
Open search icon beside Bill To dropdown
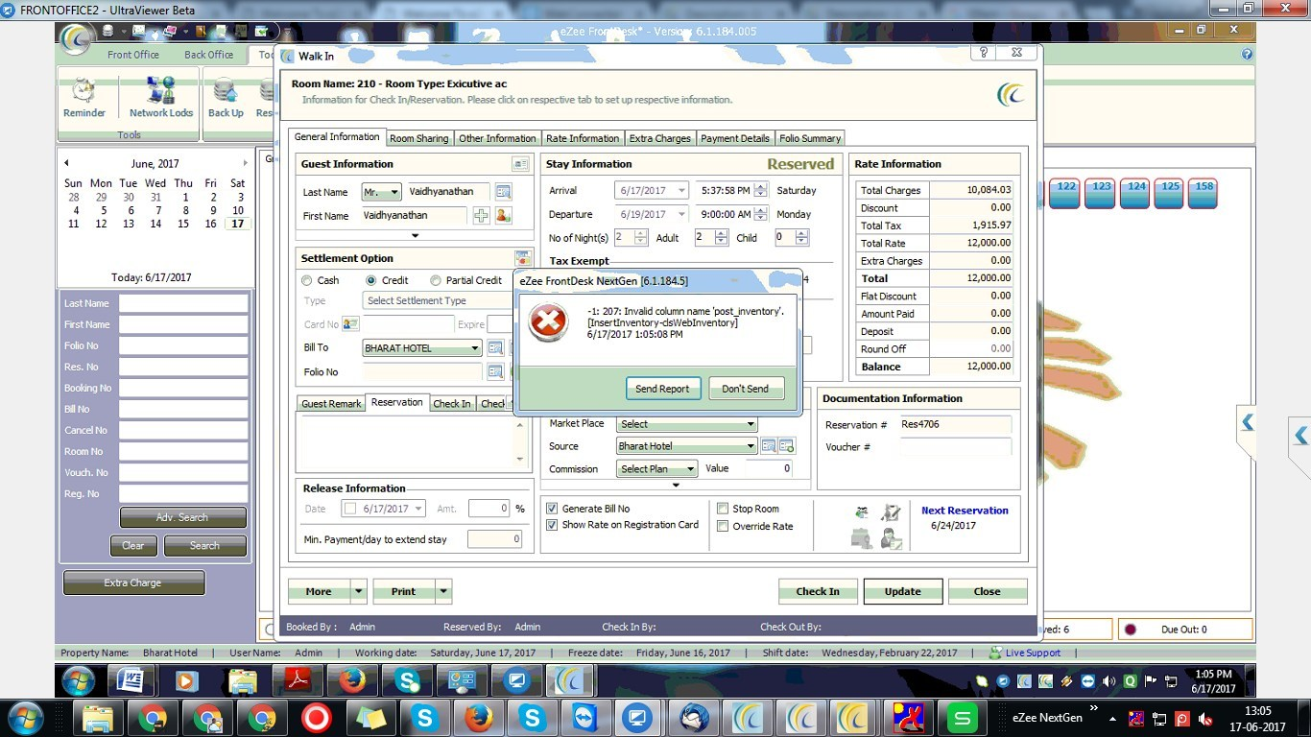(495, 347)
